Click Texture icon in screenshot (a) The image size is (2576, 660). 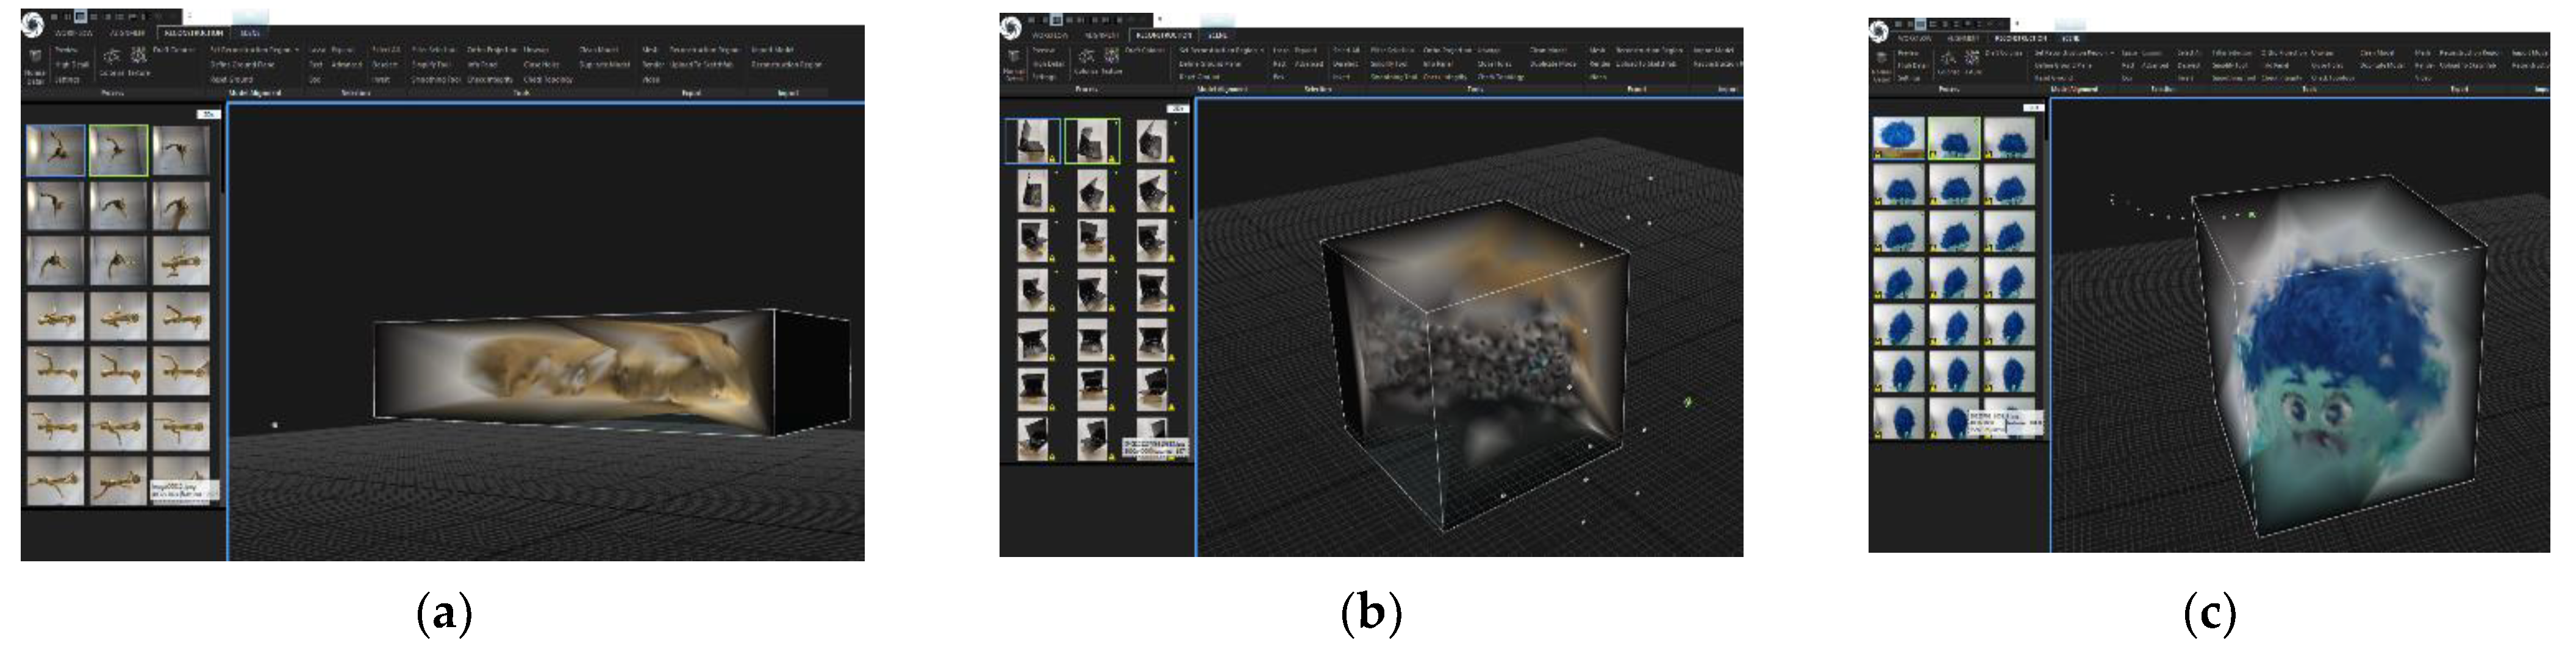tap(139, 56)
